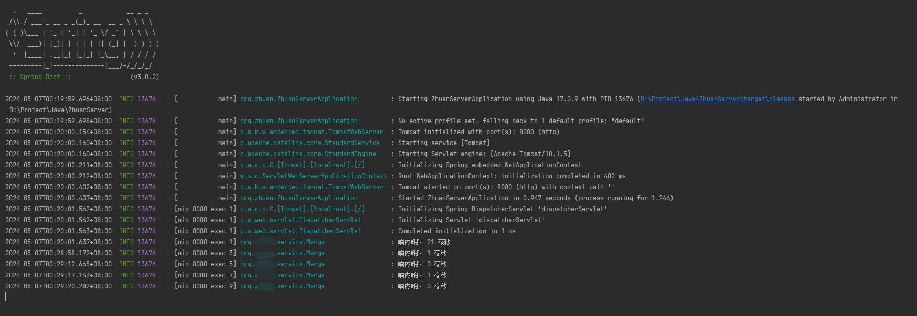Click logger w.s.c.ServletWebServerApplicationContext
Image resolution: width=917 pixels, height=316 pixels.
[313, 176]
